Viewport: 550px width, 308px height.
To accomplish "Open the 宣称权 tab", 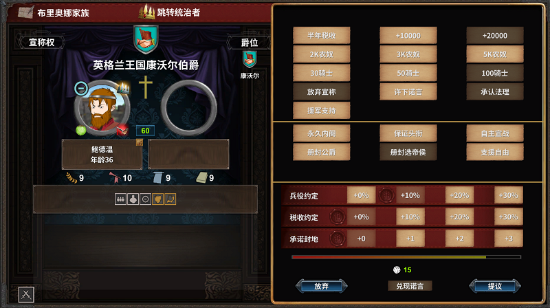I will click(x=42, y=43).
